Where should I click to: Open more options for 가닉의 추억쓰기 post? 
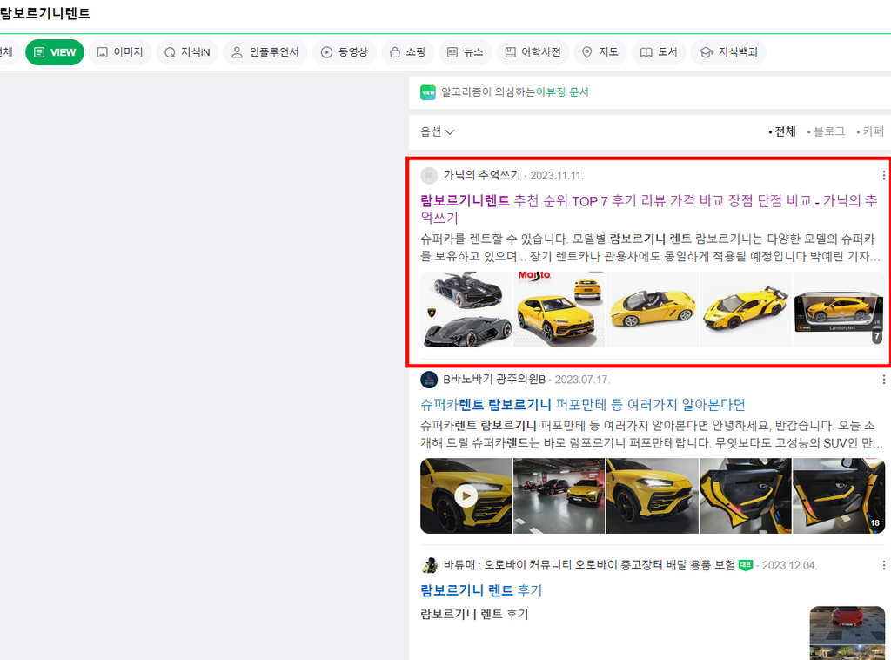(883, 176)
